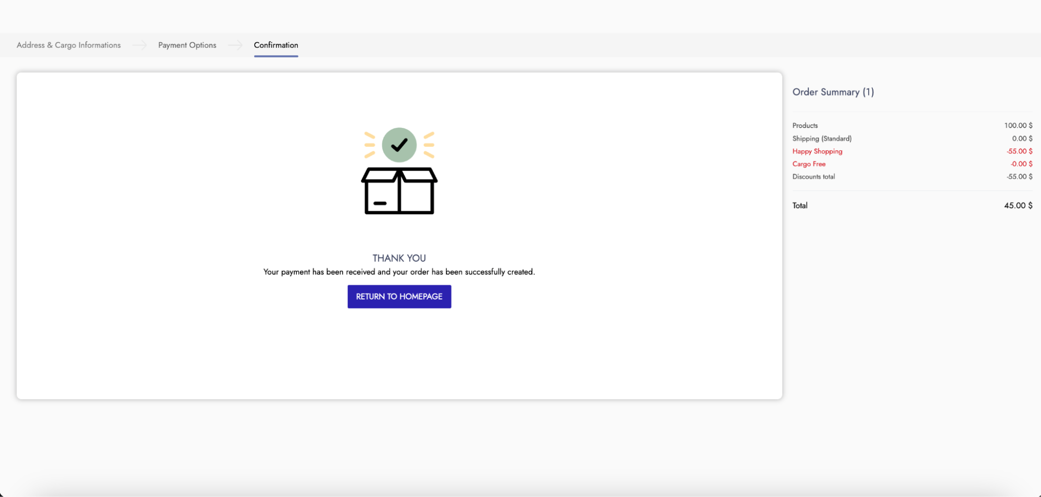
Task: Click the THANK YOU heading
Action: tap(399, 258)
